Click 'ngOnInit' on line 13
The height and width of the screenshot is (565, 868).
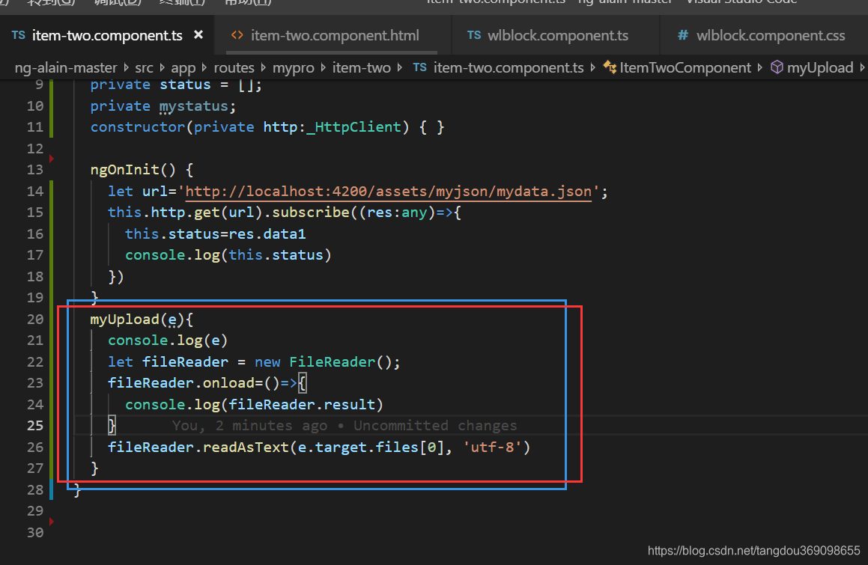(124, 169)
